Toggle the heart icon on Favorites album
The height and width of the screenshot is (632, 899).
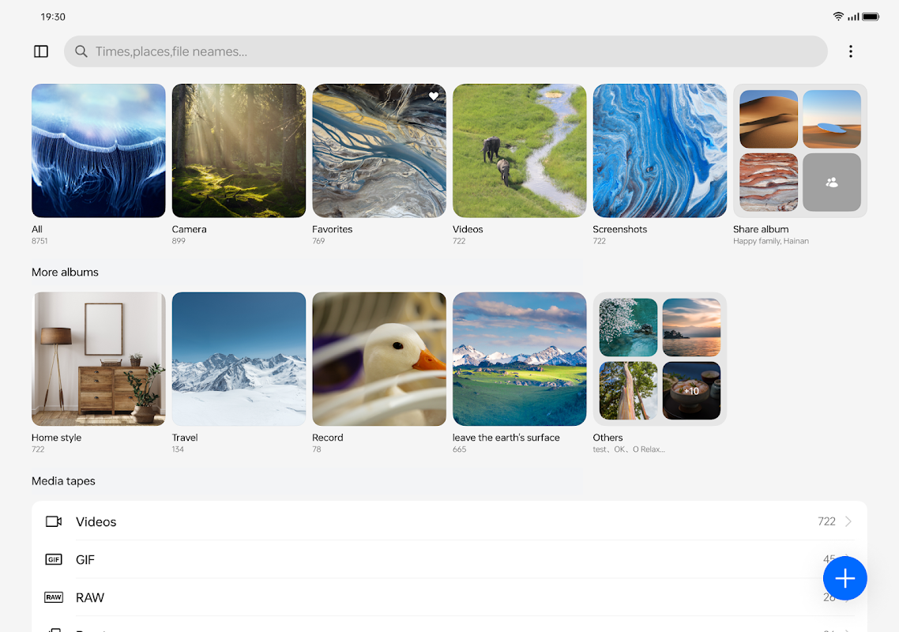click(x=434, y=96)
